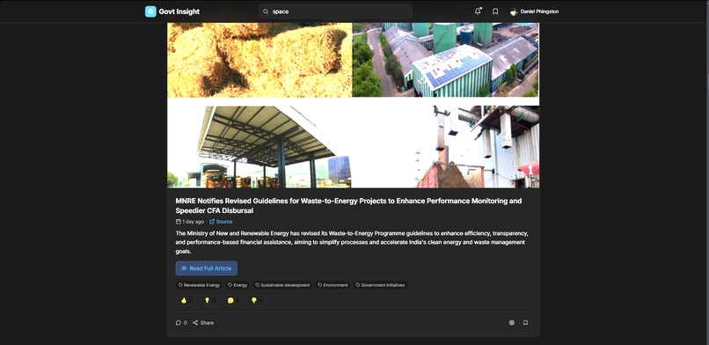Click Daniel Phingston's profile avatar
The height and width of the screenshot is (345, 709).
[514, 12]
